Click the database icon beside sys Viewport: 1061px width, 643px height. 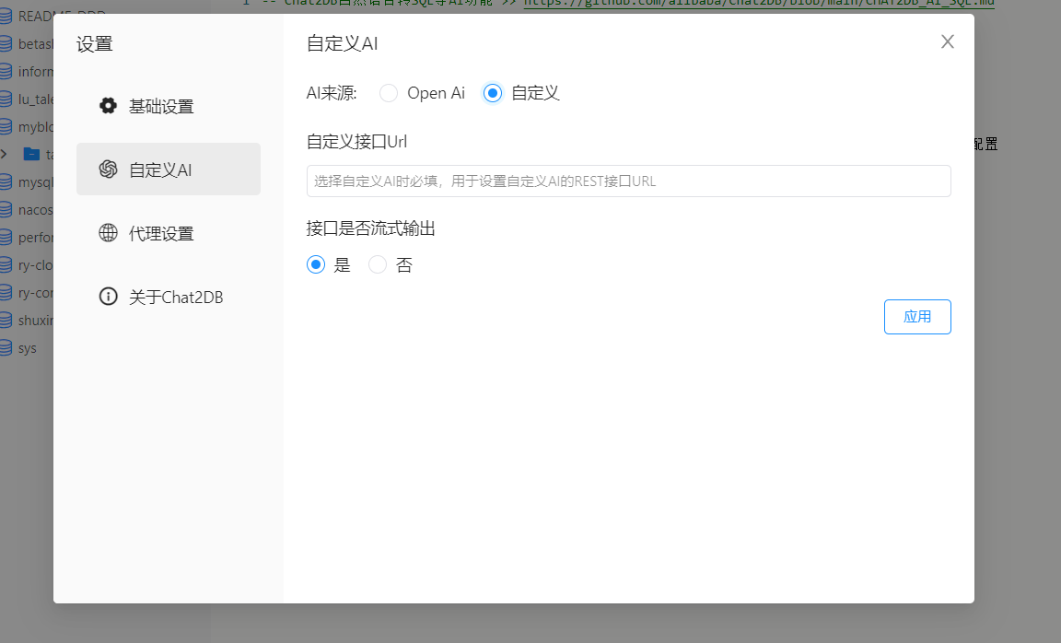click(6, 348)
